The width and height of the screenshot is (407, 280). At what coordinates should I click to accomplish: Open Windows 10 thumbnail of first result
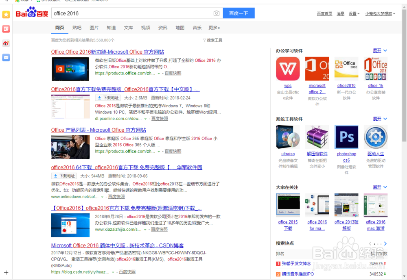(70, 69)
